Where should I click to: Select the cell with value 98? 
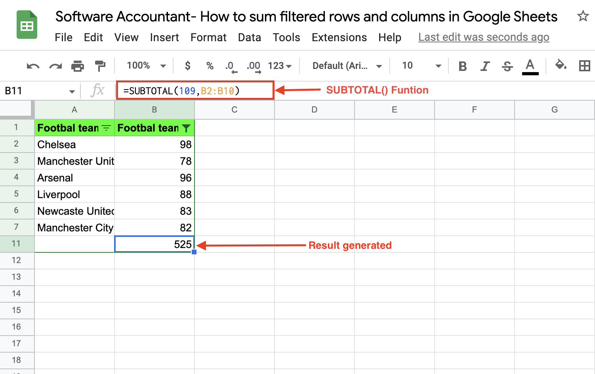[154, 144]
